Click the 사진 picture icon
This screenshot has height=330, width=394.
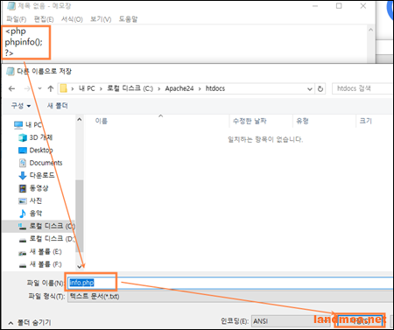point(23,200)
